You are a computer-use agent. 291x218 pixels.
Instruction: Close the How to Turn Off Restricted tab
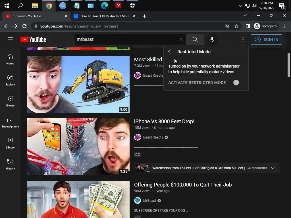point(134,16)
